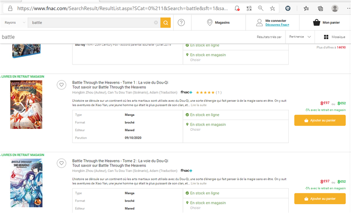The height and width of the screenshot is (213, 351).
Task: Click Choisir store for Tome 1
Action: [x=195, y=130]
